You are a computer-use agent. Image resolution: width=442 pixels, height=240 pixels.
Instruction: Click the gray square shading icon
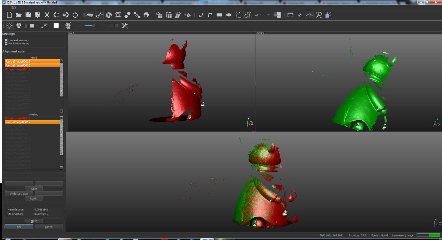point(32,26)
